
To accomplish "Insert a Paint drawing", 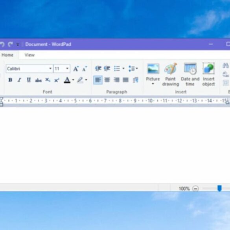I will (171, 75).
